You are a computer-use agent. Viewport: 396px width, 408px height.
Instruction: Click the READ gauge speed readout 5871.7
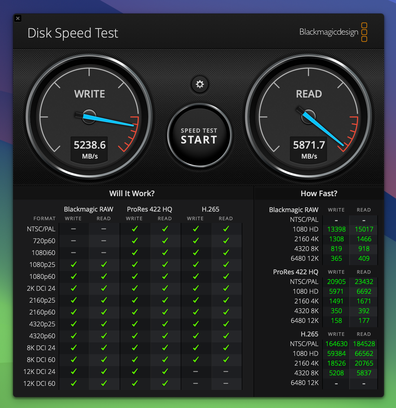309,145
